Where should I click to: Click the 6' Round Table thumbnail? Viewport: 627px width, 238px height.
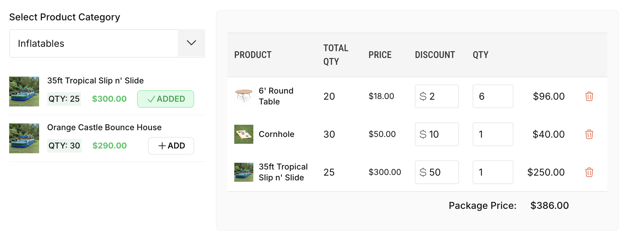(x=243, y=96)
